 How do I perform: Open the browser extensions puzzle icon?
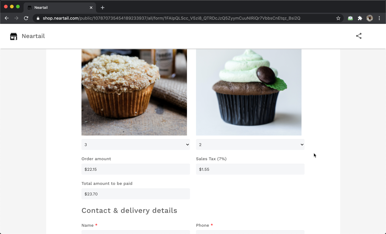(x=360, y=18)
